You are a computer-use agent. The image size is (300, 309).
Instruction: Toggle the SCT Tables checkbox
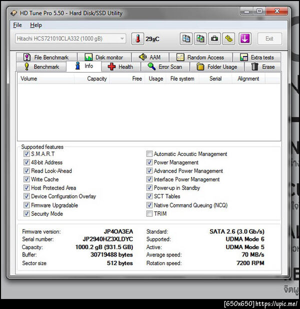tap(149, 196)
